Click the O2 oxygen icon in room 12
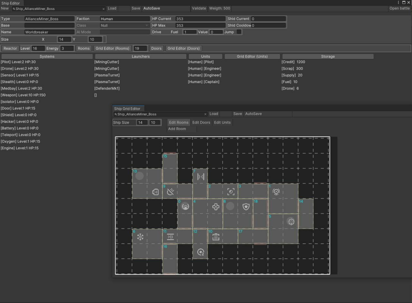This screenshot has height=303, width=412. (201, 252)
